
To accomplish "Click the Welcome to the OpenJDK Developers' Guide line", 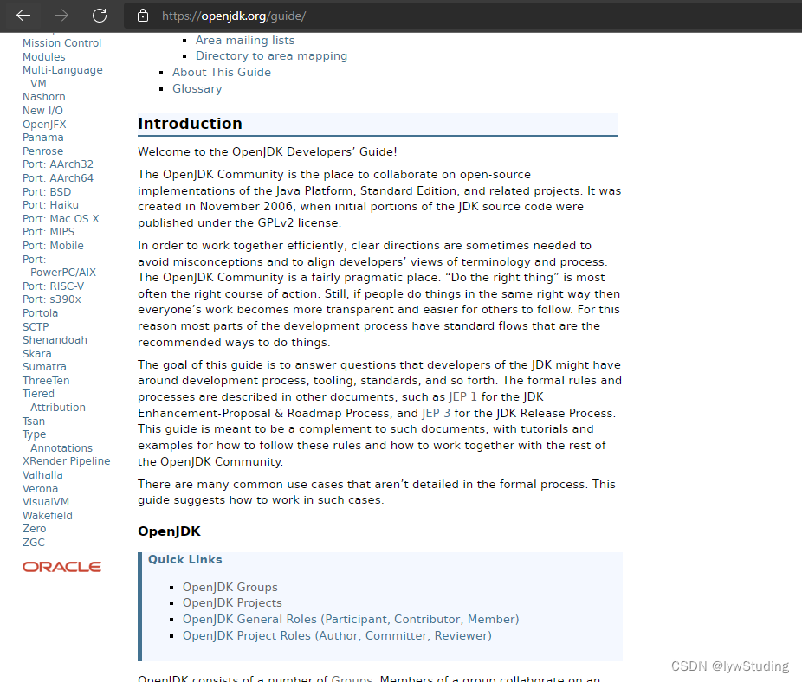I will pos(268,152).
